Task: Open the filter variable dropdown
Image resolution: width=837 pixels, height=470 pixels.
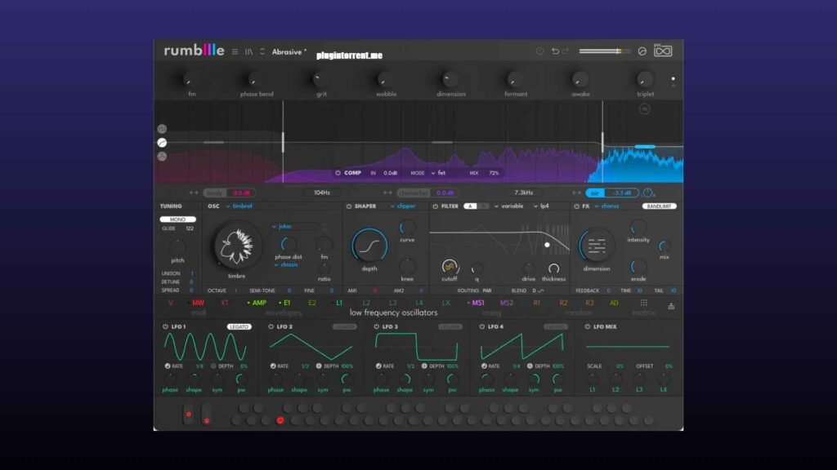Action: 509,206
